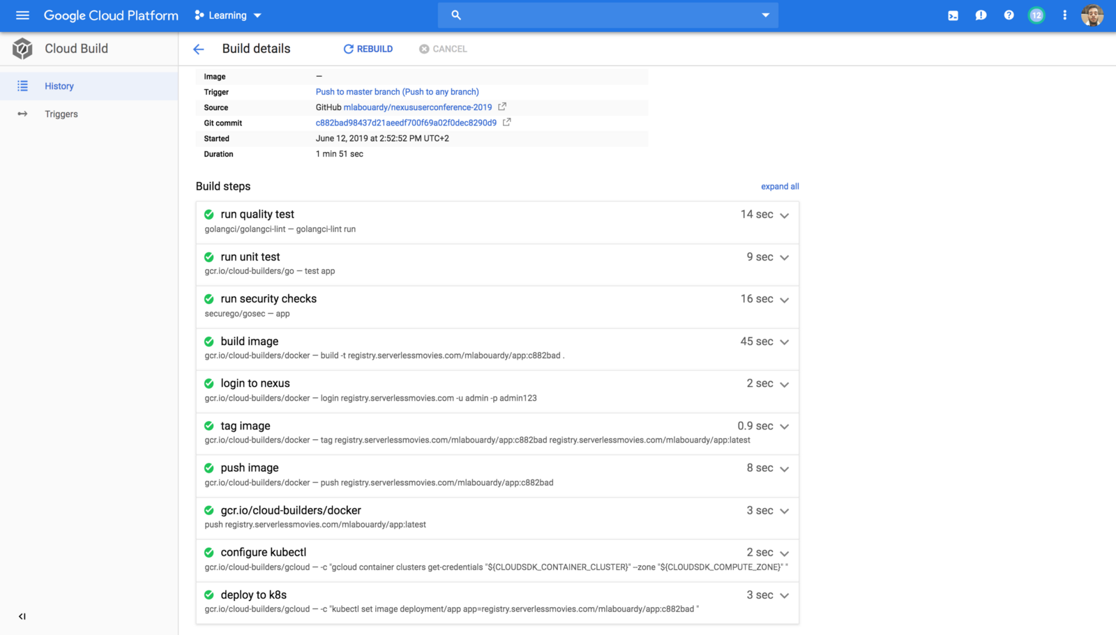Image resolution: width=1116 pixels, height=635 pixels.
Task: Open the hamburger navigation menu
Action: pyautogui.click(x=22, y=15)
